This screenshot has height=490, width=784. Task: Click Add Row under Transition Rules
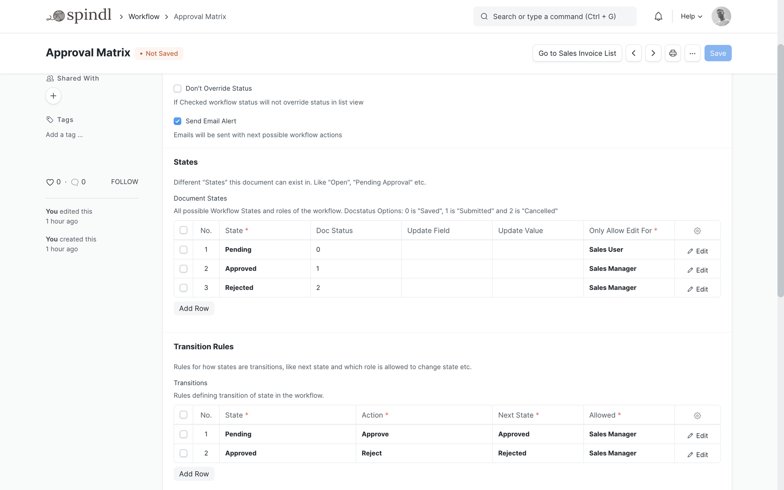(x=194, y=474)
